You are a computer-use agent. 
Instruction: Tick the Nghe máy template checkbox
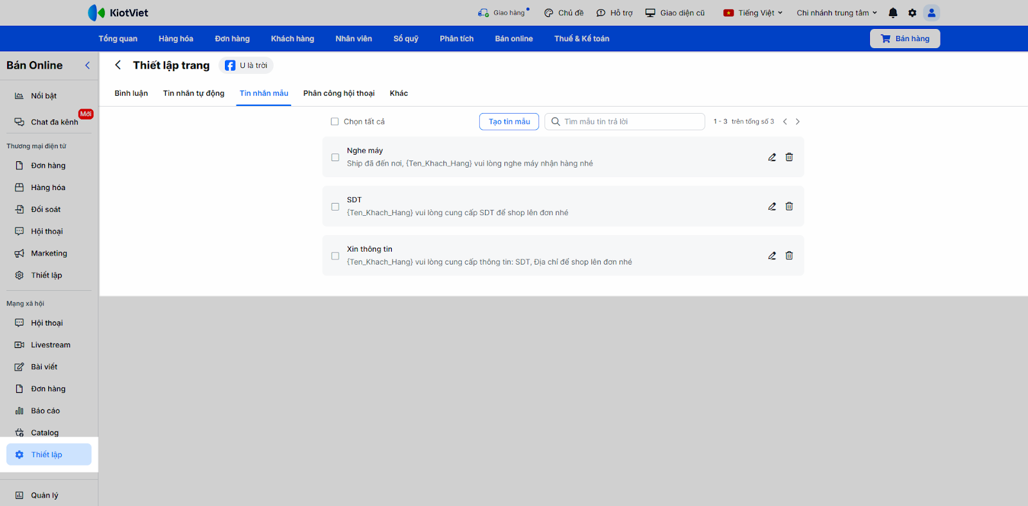335,157
